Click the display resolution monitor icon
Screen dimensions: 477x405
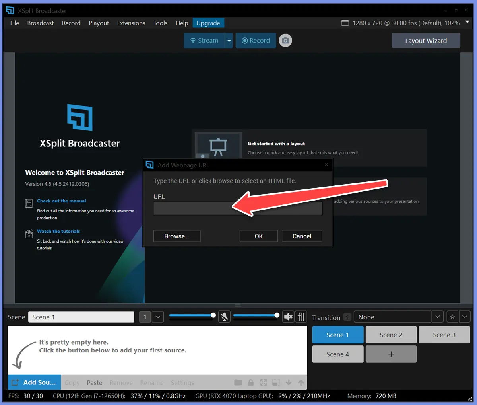point(345,23)
